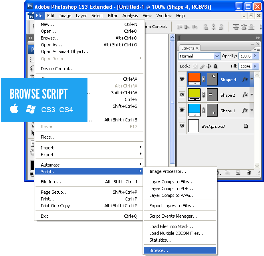264x256 pixels.
Task: Click the fx icon on Shape 4
Action: point(245,79)
